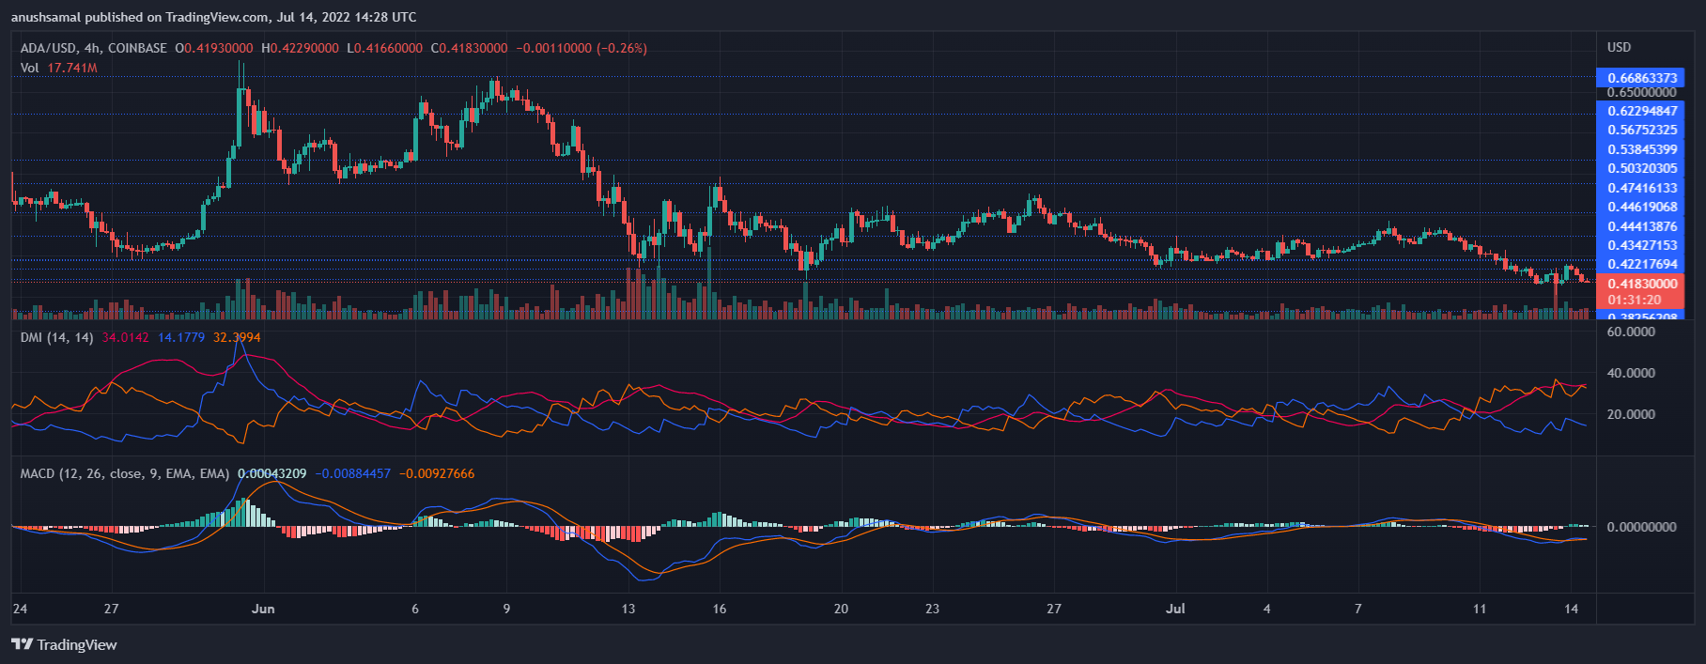Click the 40.0000 DMI scale label

(1631, 373)
